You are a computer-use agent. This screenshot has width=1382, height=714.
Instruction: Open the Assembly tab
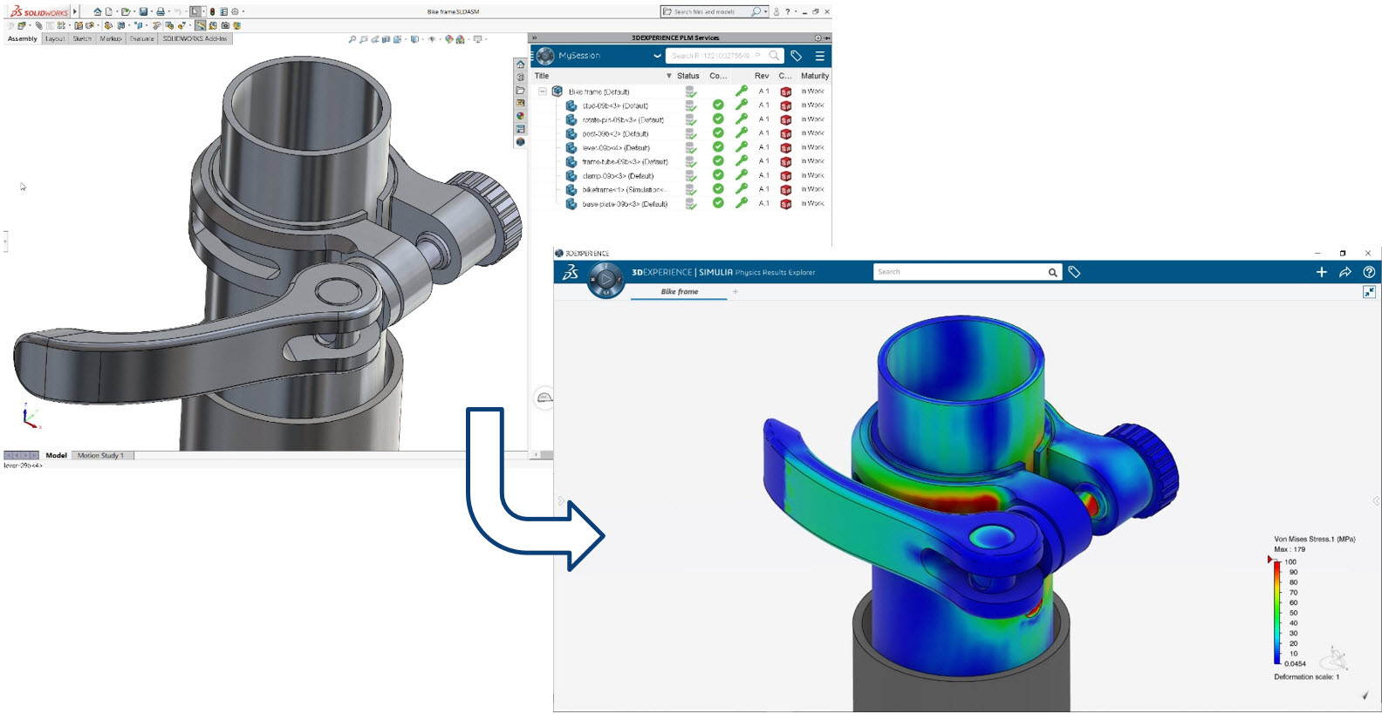[x=23, y=38]
